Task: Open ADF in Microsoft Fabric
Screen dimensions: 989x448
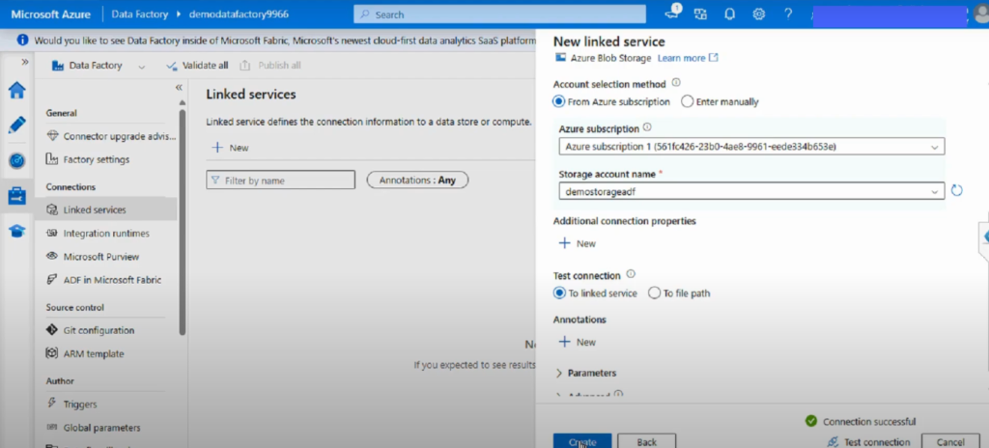Action: pos(104,280)
